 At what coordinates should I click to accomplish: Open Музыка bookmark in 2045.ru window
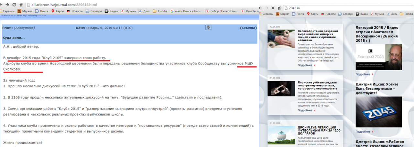click(x=377, y=14)
